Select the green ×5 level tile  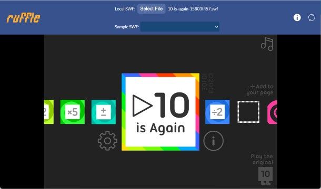point(73,112)
